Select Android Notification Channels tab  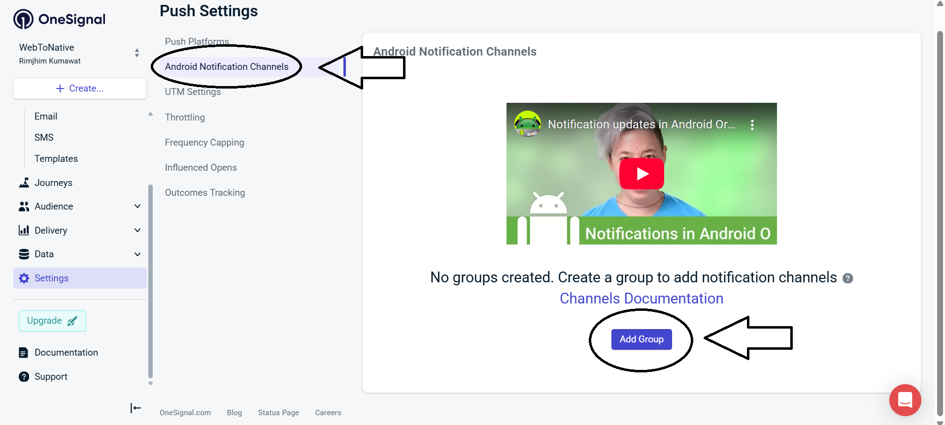point(227,67)
